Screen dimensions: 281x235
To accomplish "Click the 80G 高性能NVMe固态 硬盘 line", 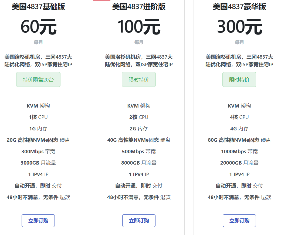I will 239,140.
